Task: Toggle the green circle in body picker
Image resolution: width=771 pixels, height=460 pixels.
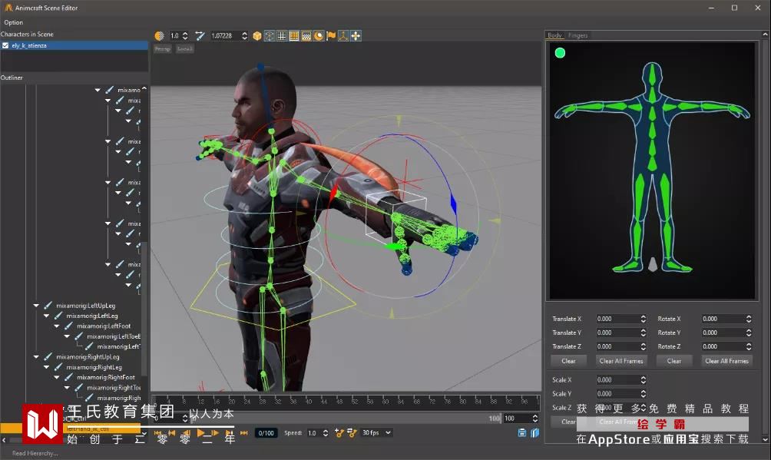Action: point(560,53)
